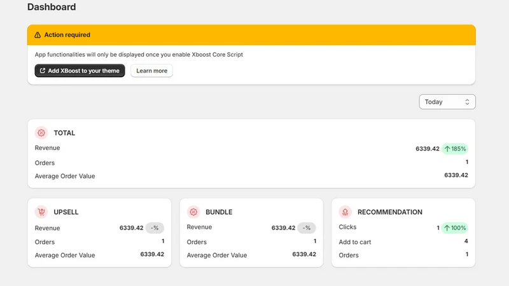The image size is (509, 286).
Task: Click the Add to cart value 4
Action: tap(466, 241)
